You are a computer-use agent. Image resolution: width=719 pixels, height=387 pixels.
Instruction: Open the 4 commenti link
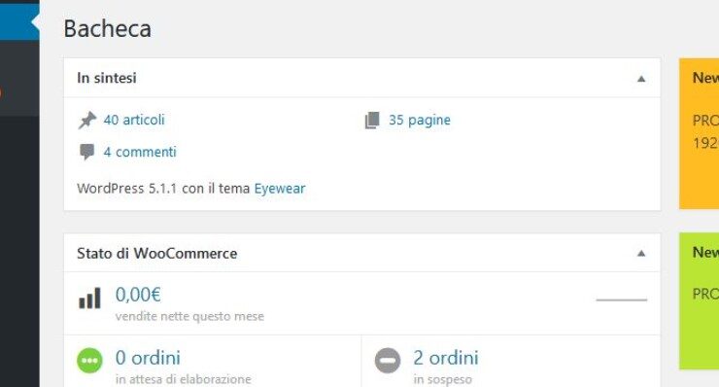tap(140, 152)
